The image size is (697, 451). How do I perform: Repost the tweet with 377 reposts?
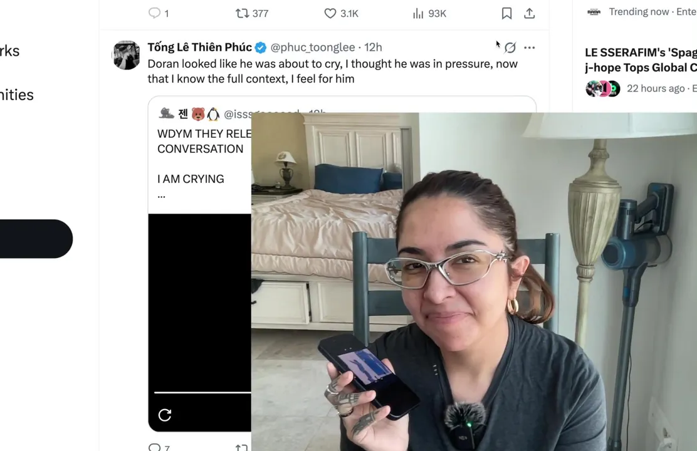point(243,13)
